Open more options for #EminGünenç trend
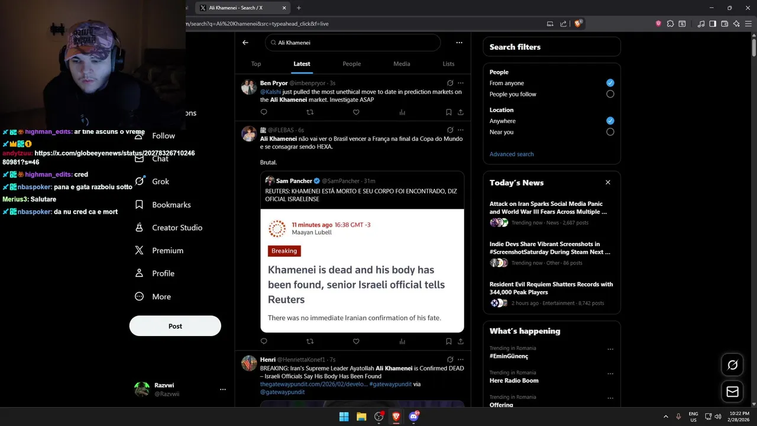757x426 pixels. coord(610,349)
